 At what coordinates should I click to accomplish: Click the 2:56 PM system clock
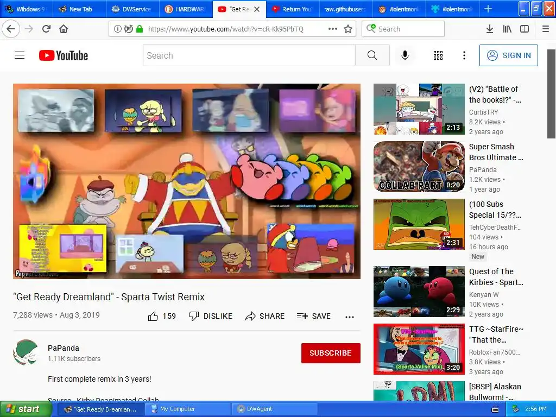(536, 409)
